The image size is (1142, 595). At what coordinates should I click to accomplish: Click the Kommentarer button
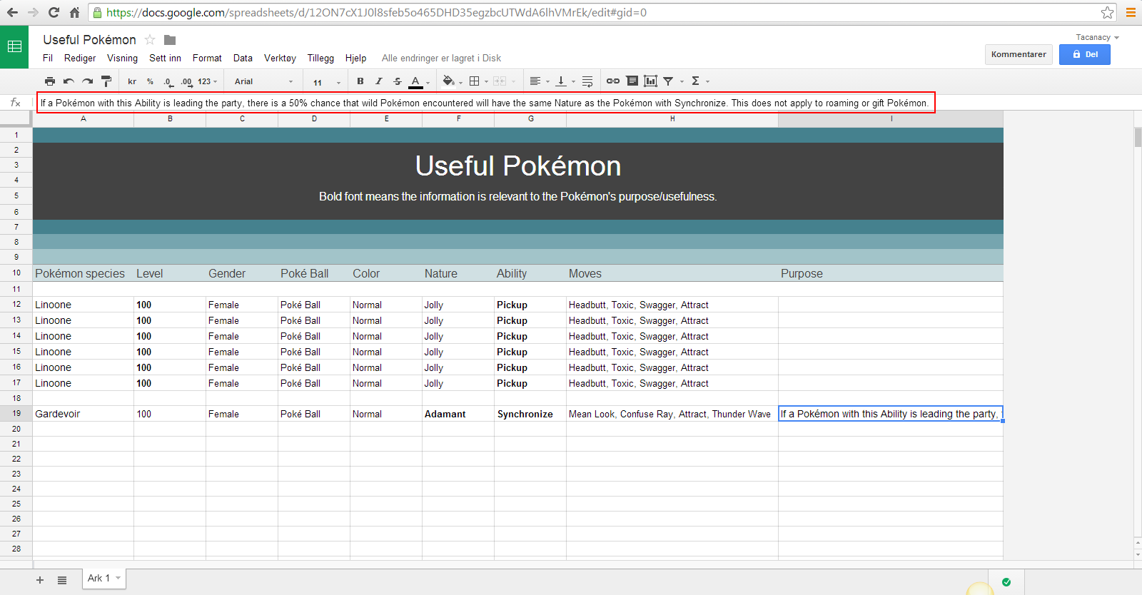[1019, 54]
